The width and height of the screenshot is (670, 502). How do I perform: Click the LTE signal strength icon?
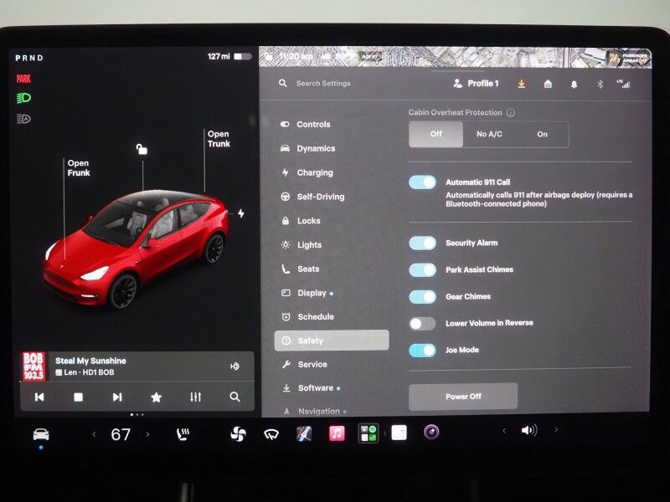[x=624, y=84]
